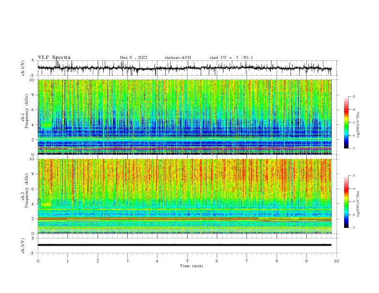Click the time axis tick label "3"

pyautogui.click(x=127, y=261)
